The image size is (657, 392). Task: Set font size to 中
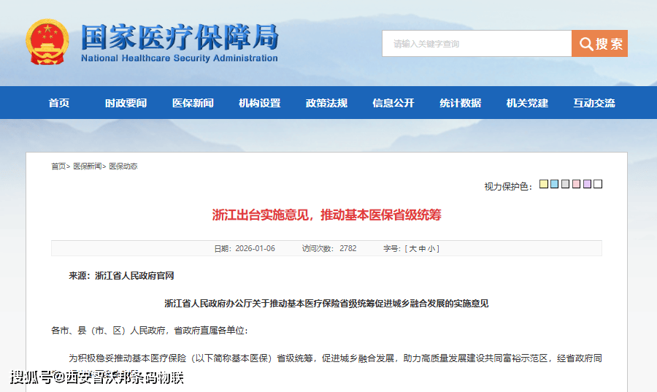coord(422,249)
